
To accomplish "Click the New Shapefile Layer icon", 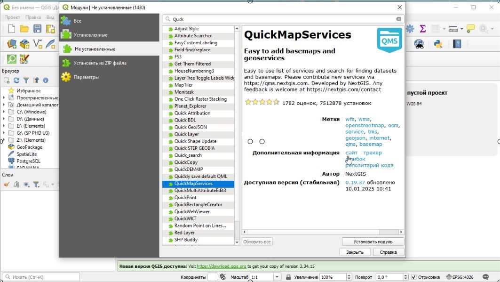I will (x=37, y=44).
